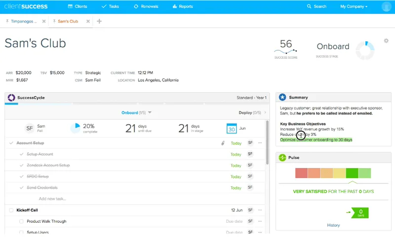395x237 pixels.
Task: Add a new client tab with plus
Action: (x=99, y=21)
